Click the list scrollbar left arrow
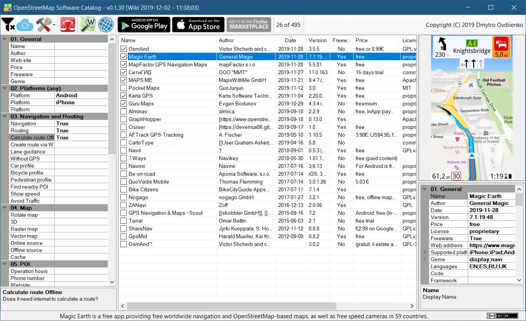Screen dimensions: 526x321 (x=122, y=306)
